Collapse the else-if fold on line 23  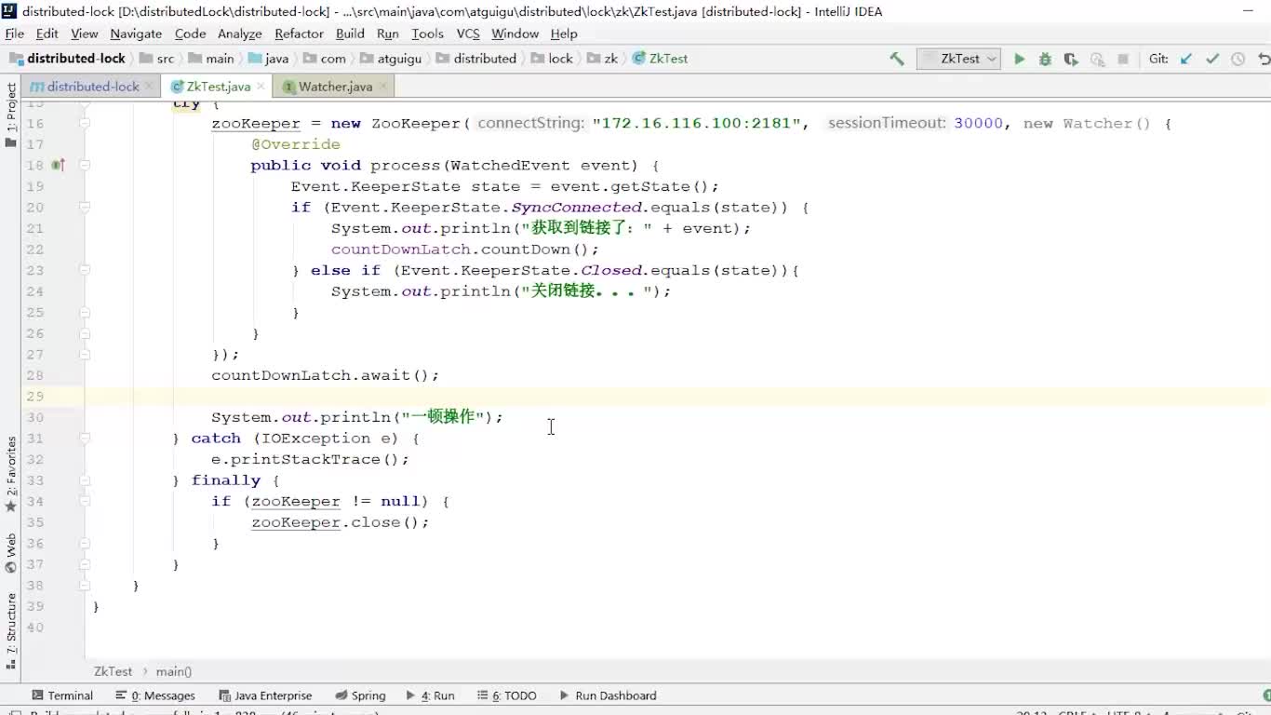point(84,270)
